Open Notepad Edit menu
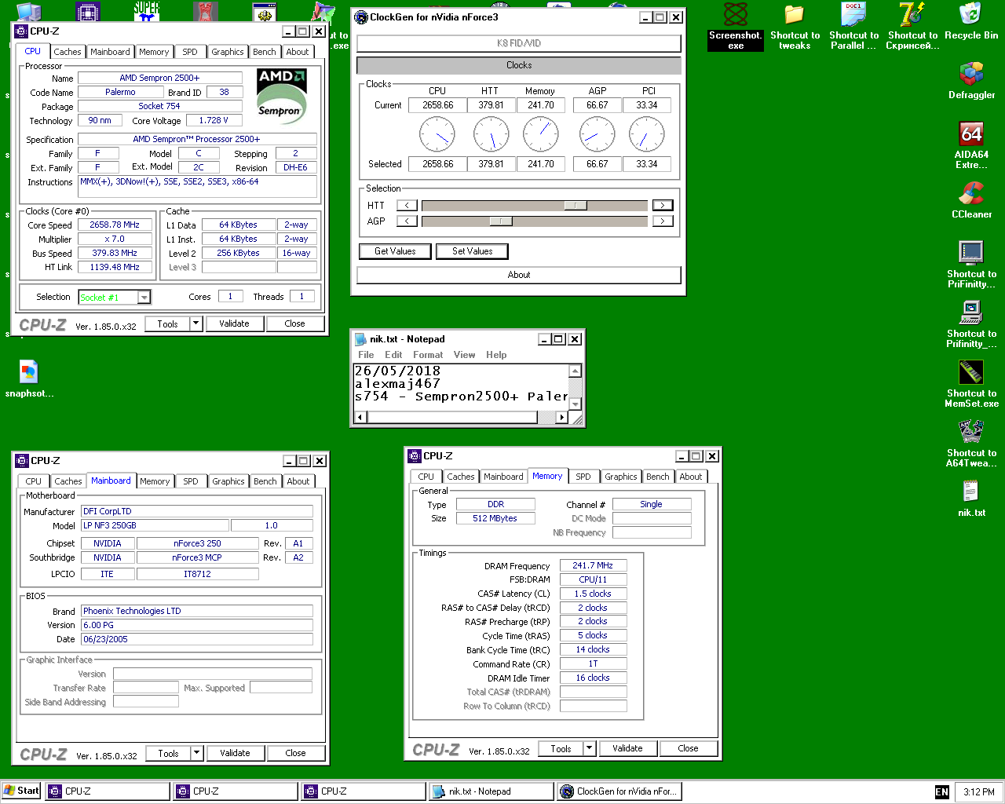The image size is (1005, 804). [x=393, y=355]
